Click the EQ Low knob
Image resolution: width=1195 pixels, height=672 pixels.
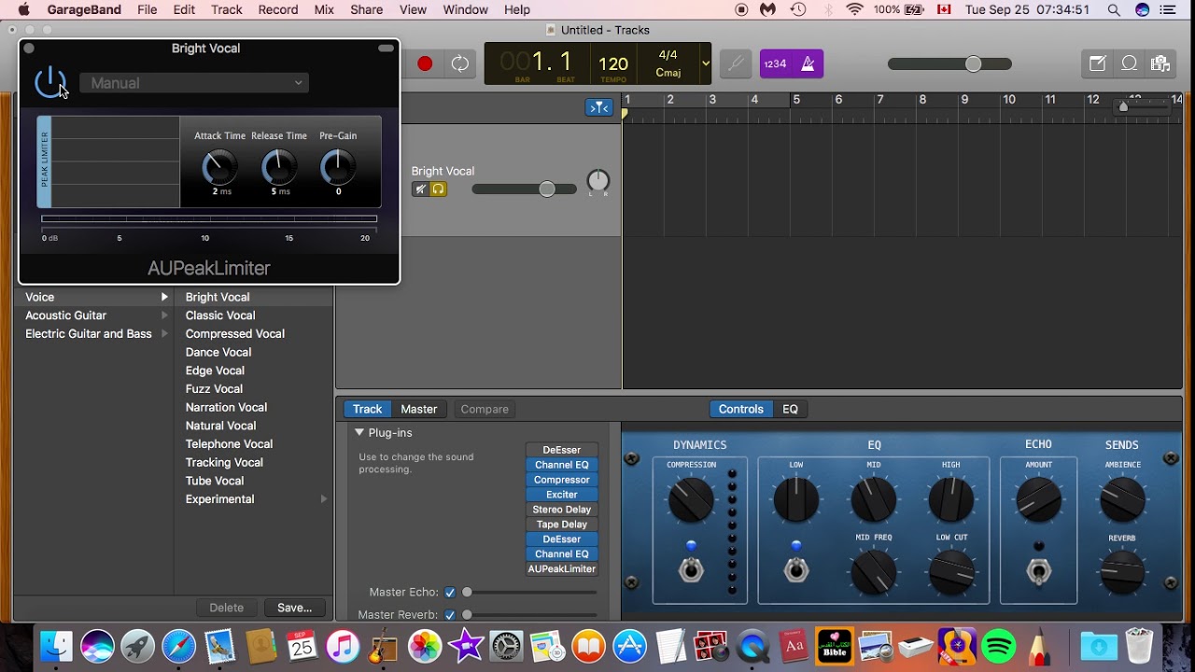pos(796,499)
